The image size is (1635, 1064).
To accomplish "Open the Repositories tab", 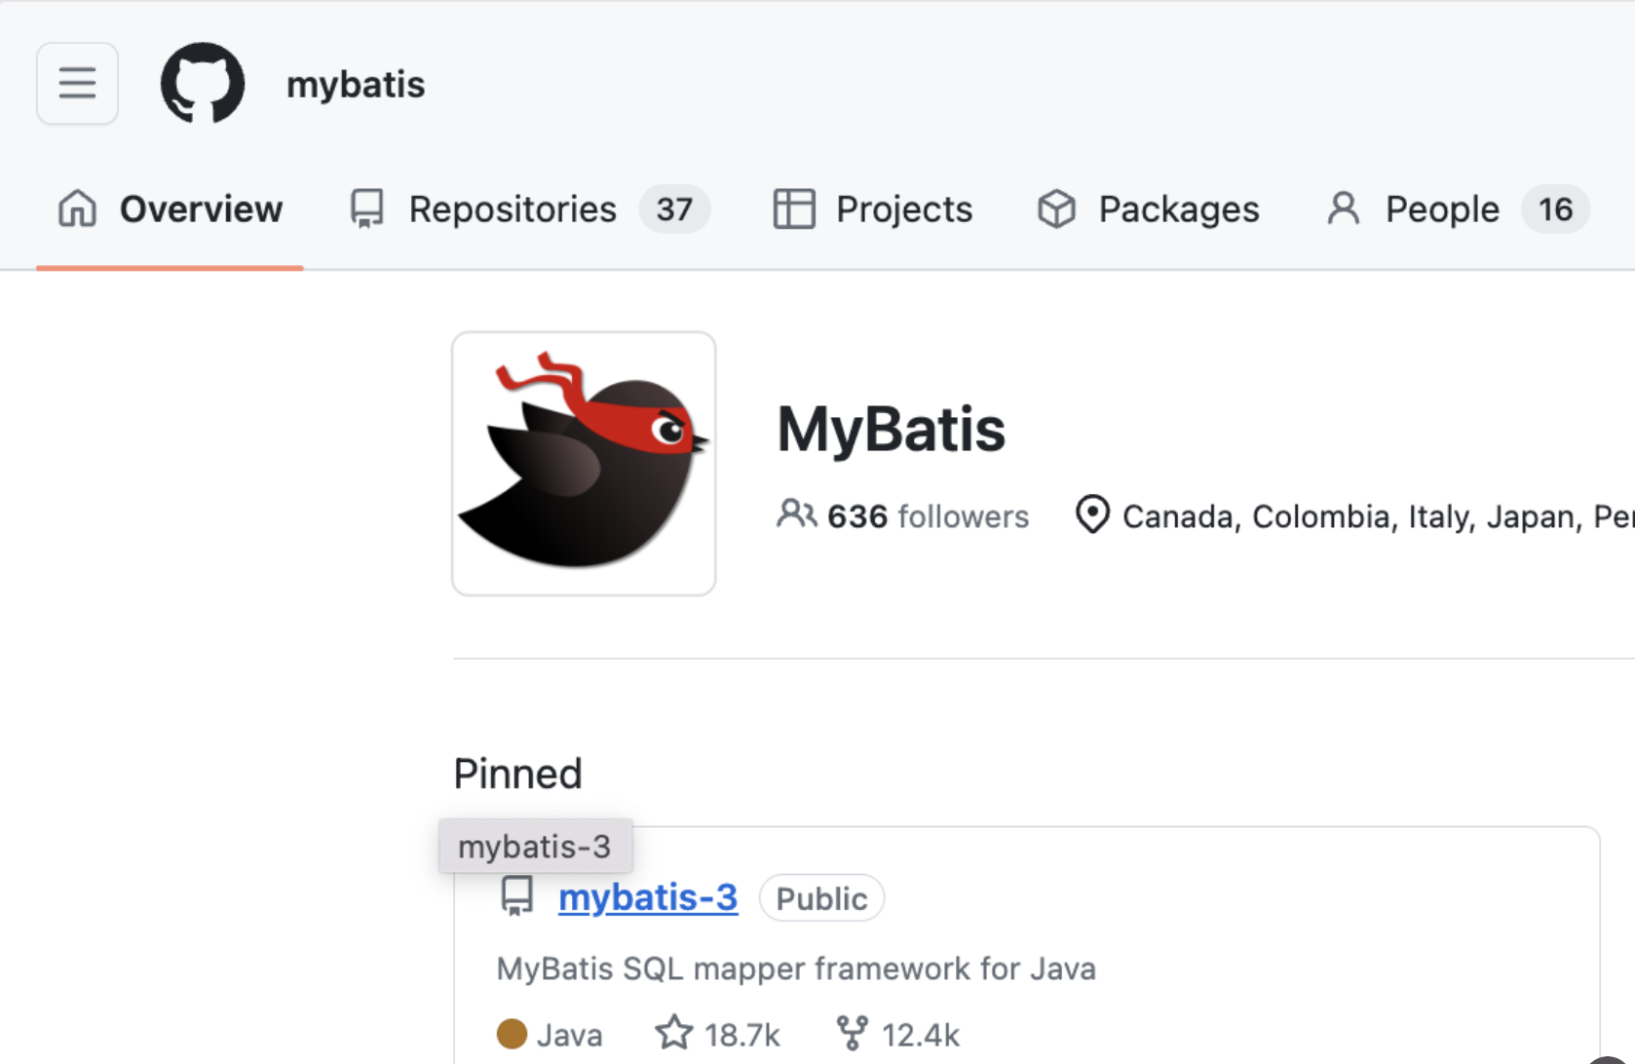I will (530, 209).
